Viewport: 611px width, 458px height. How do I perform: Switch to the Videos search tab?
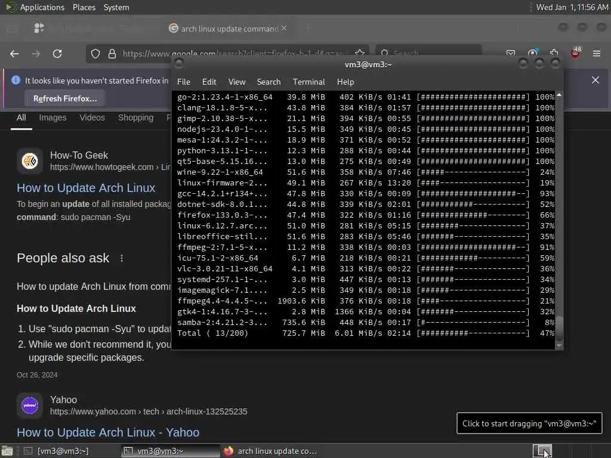(x=92, y=117)
